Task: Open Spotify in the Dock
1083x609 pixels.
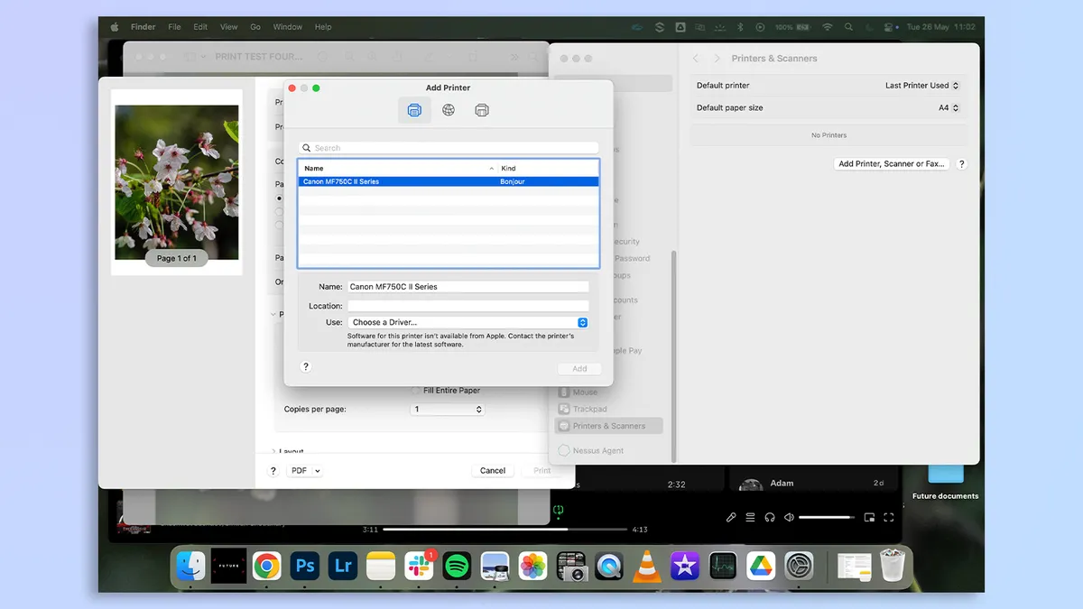Action: tap(458, 566)
